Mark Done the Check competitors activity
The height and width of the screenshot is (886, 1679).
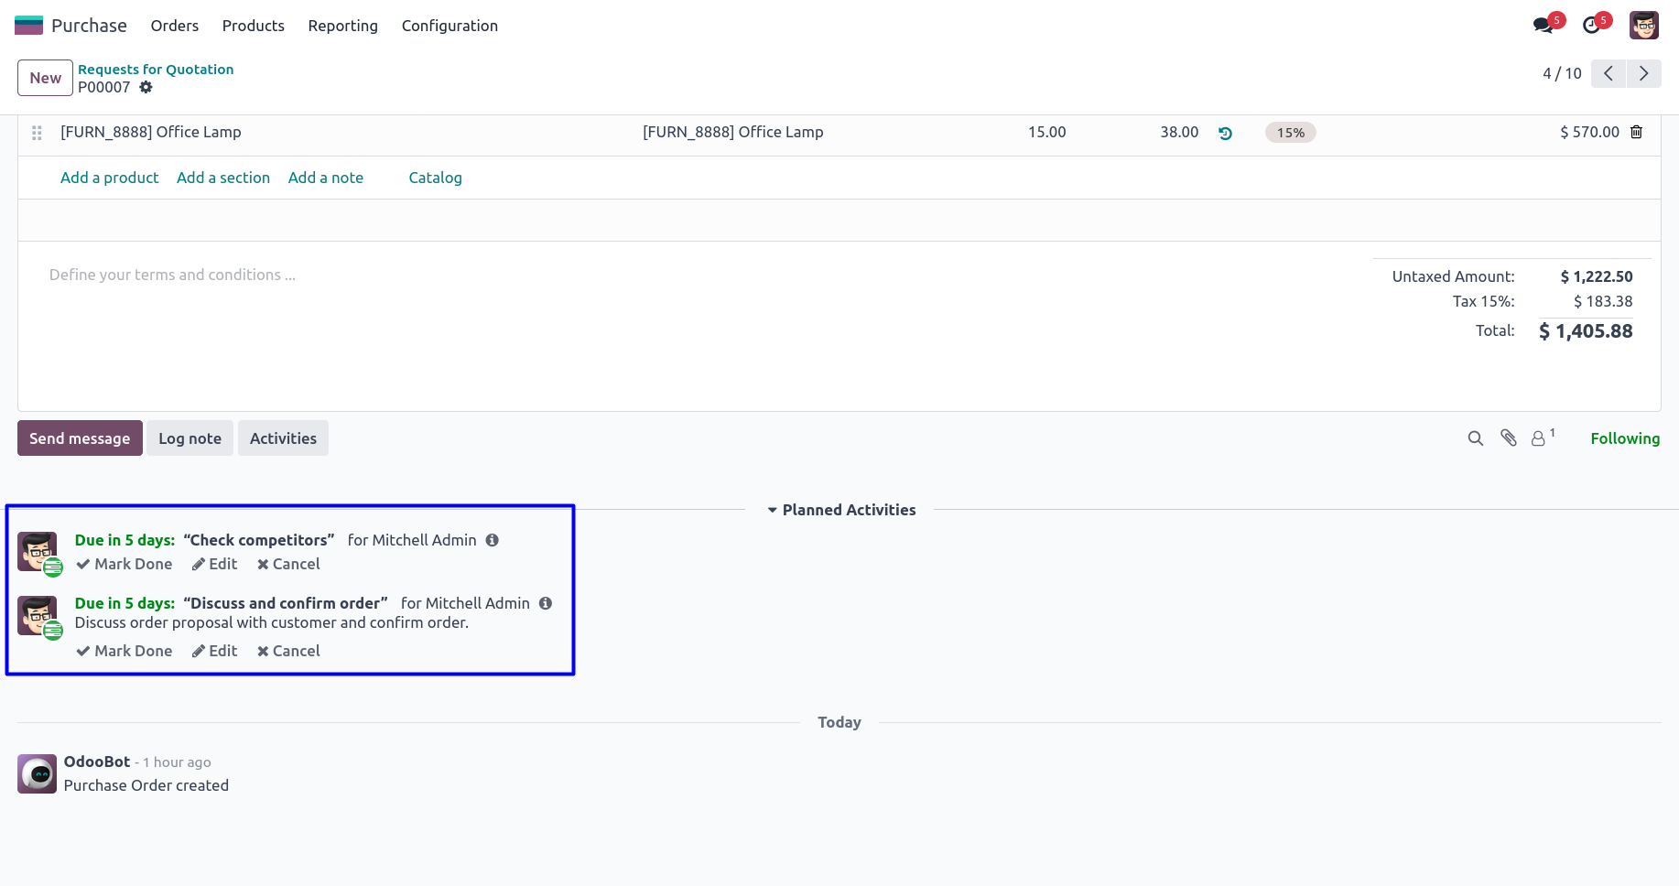125,564
